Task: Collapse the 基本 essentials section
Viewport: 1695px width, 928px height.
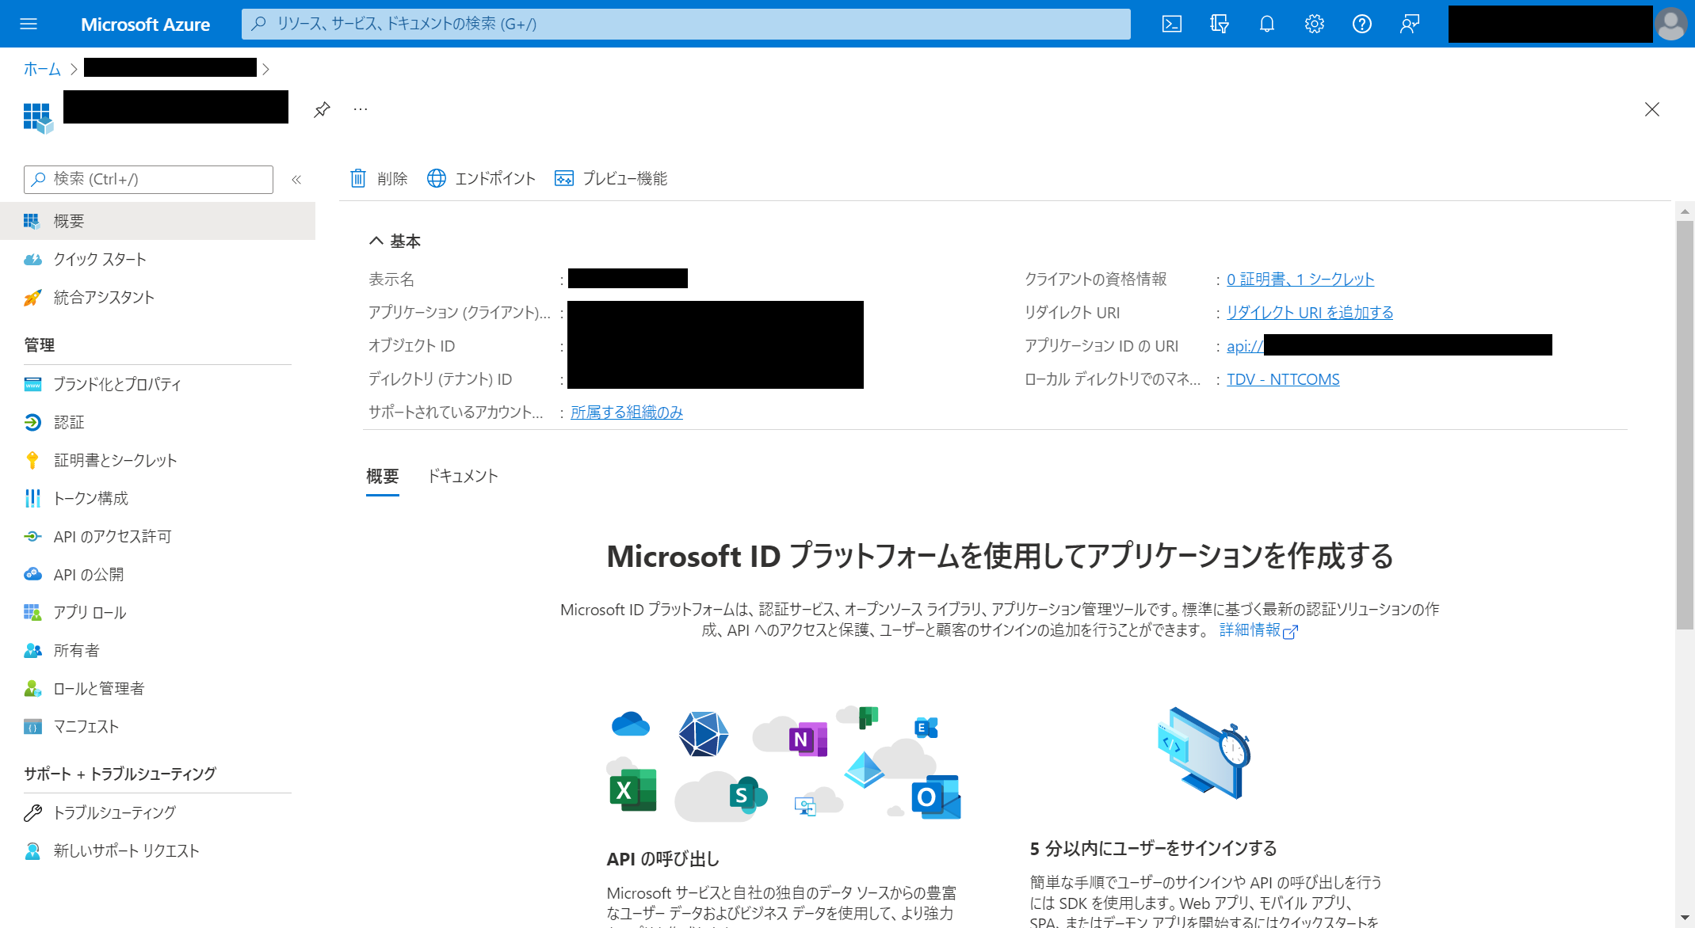Action: [x=376, y=241]
